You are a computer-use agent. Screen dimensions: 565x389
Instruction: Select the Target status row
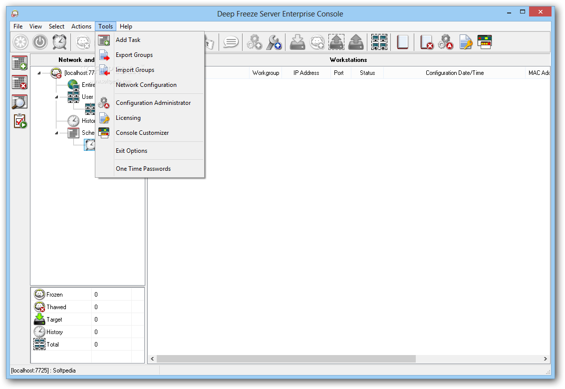click(x=87, y=320)
